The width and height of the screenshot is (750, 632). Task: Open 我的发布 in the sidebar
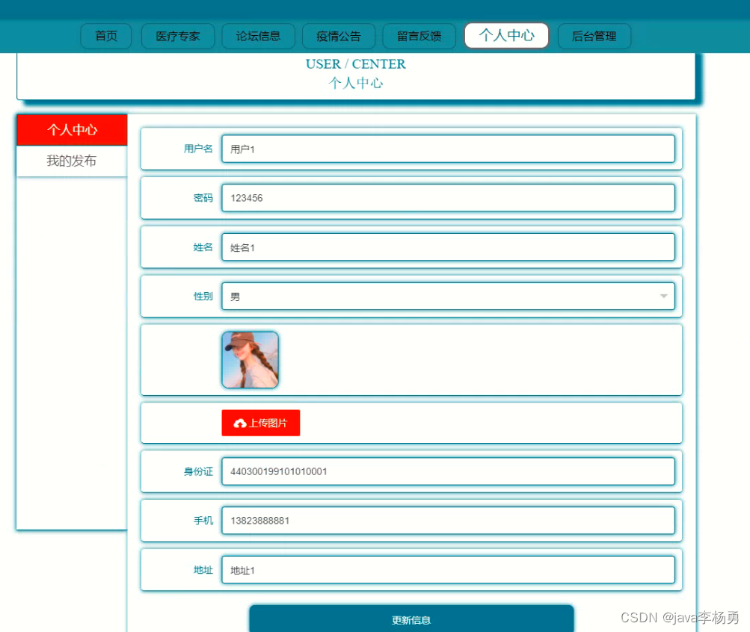click(73, 161)
